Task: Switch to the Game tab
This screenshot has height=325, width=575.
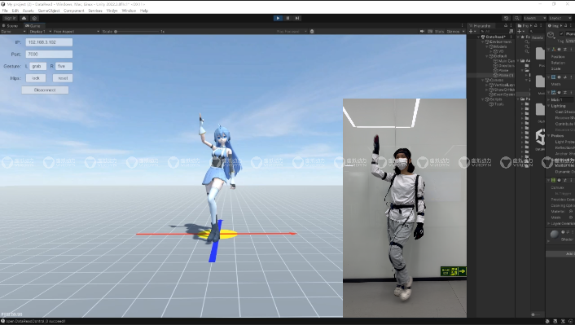Action: 33,26
